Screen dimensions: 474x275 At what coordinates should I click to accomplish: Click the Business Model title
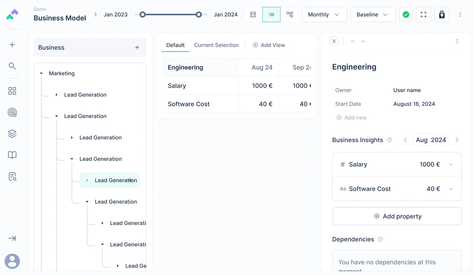(x=60, y=18)
